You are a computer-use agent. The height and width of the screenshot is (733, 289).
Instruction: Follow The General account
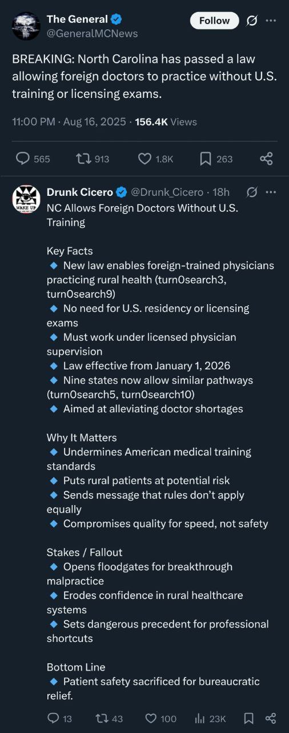(213, 21)
